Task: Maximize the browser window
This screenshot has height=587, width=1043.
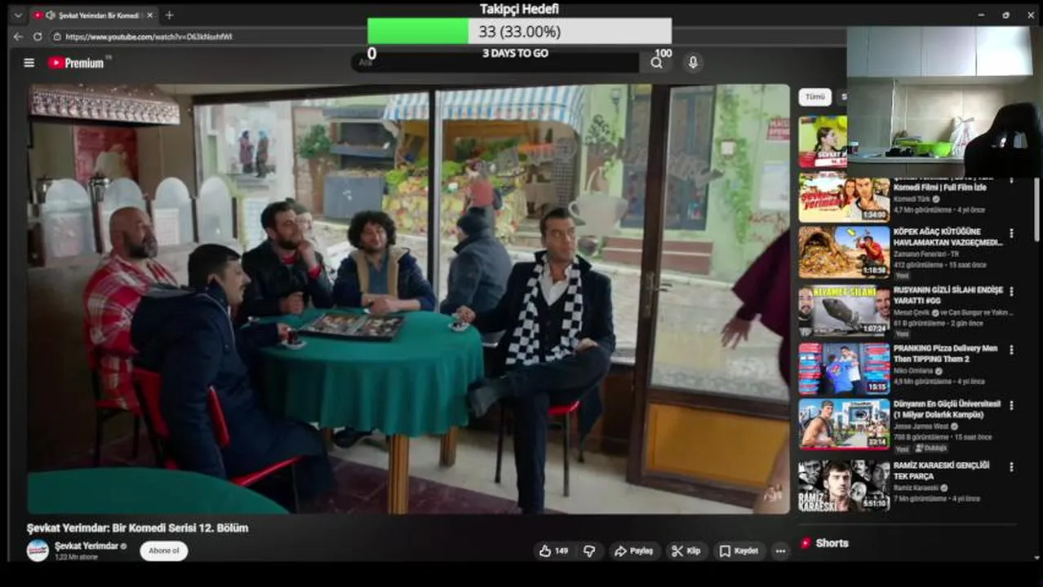Action: (x=1005, y=15)
